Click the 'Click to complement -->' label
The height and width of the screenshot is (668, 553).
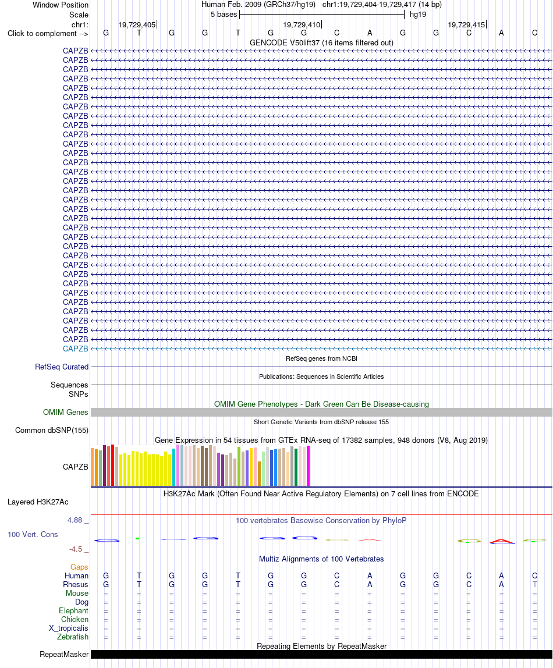(x=48, y=34)
